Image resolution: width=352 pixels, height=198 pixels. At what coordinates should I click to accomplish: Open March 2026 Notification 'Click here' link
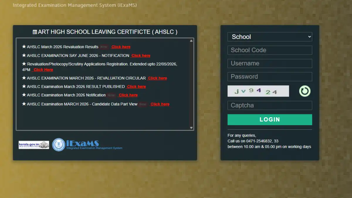pyautogui.click(x=128, y=95)
